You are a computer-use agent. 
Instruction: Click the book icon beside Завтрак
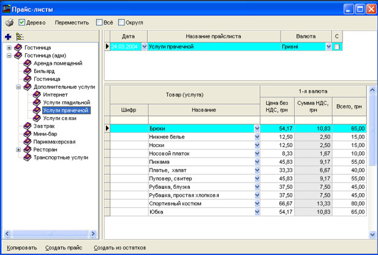click(x=27, y=126)
